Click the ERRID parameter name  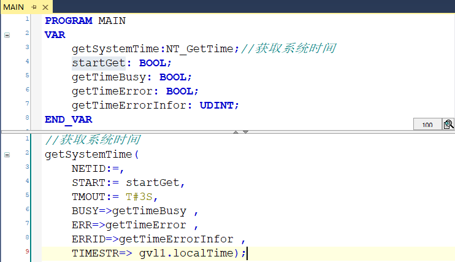point(88,239)
